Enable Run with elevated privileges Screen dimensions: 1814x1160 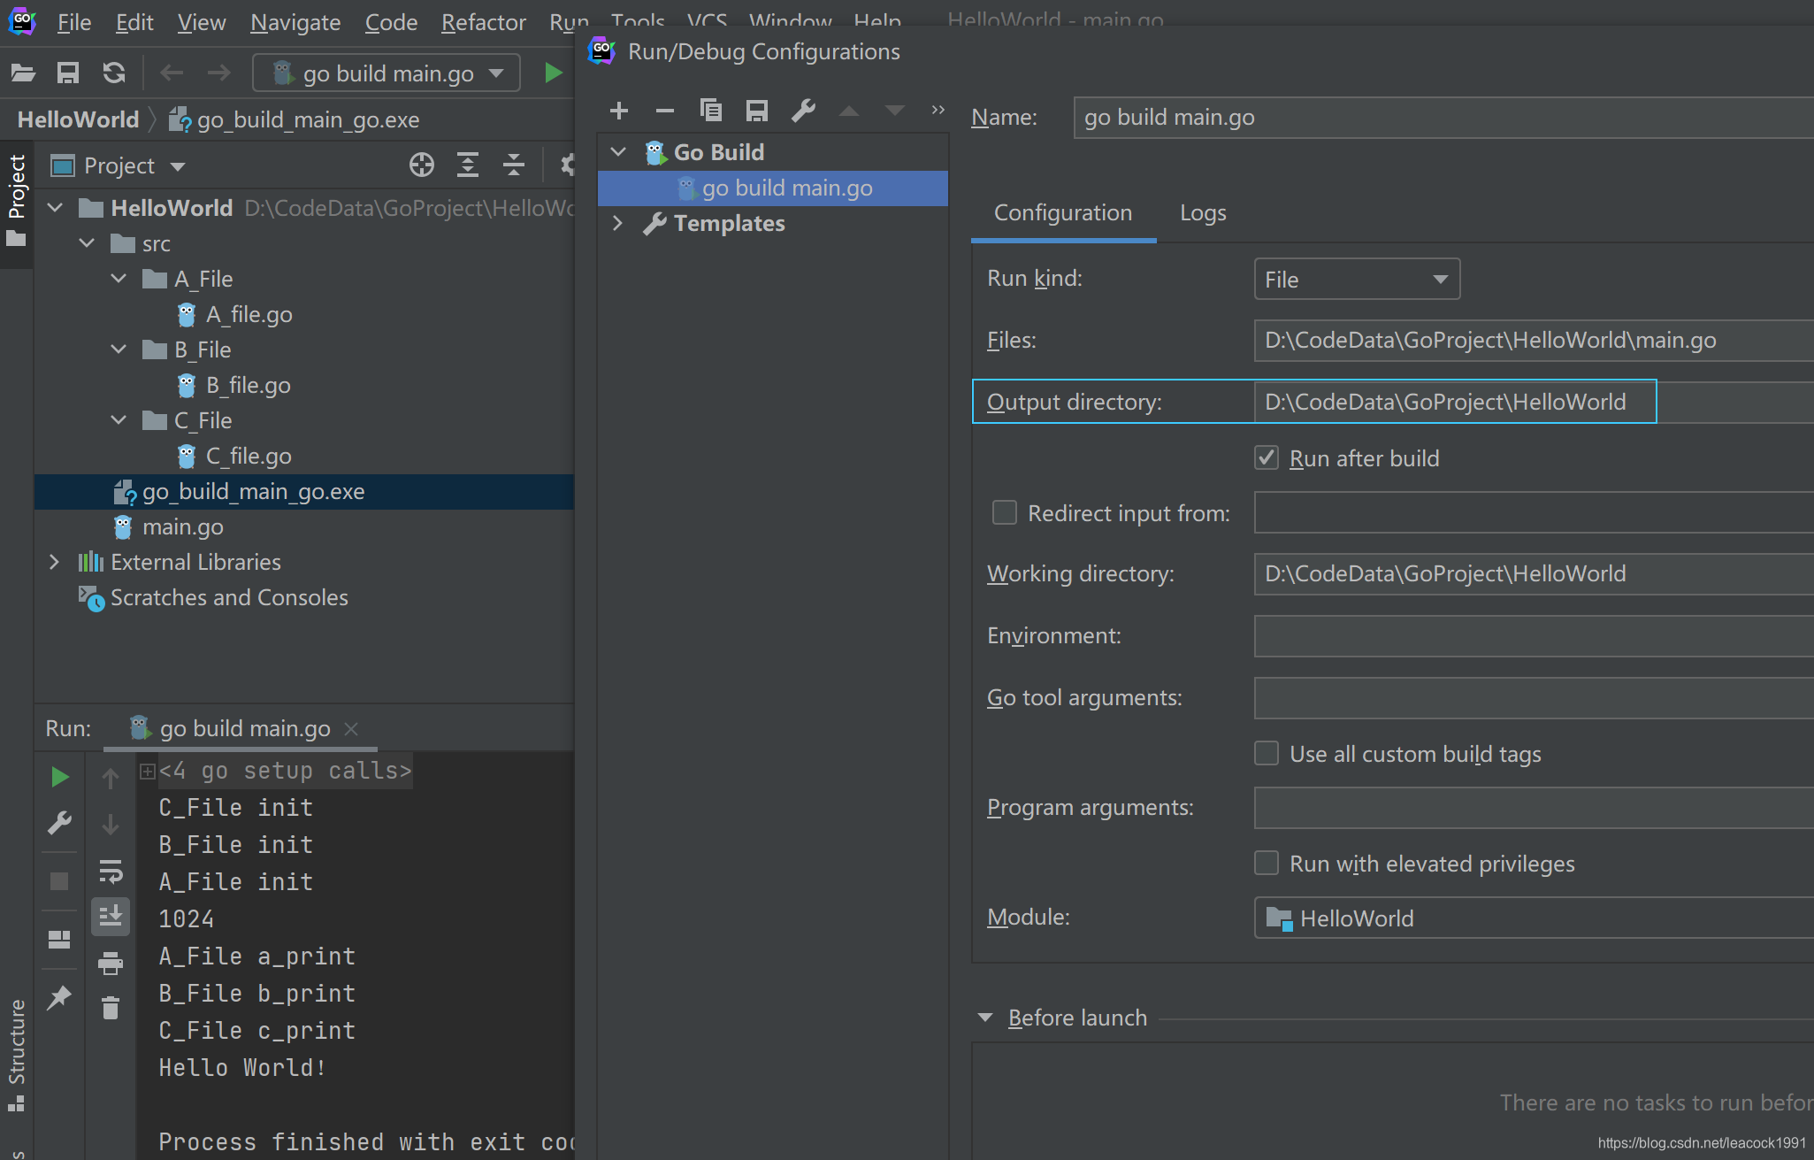point(1267,863)
